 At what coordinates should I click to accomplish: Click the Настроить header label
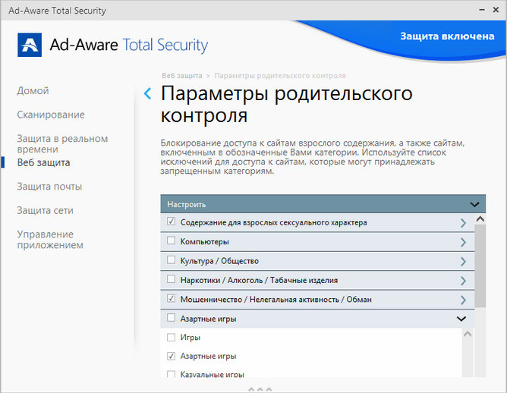click(187, 205)
